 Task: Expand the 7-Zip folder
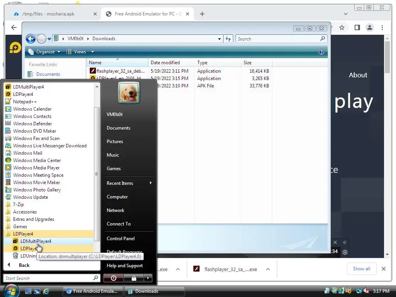(x=18, y=204)
